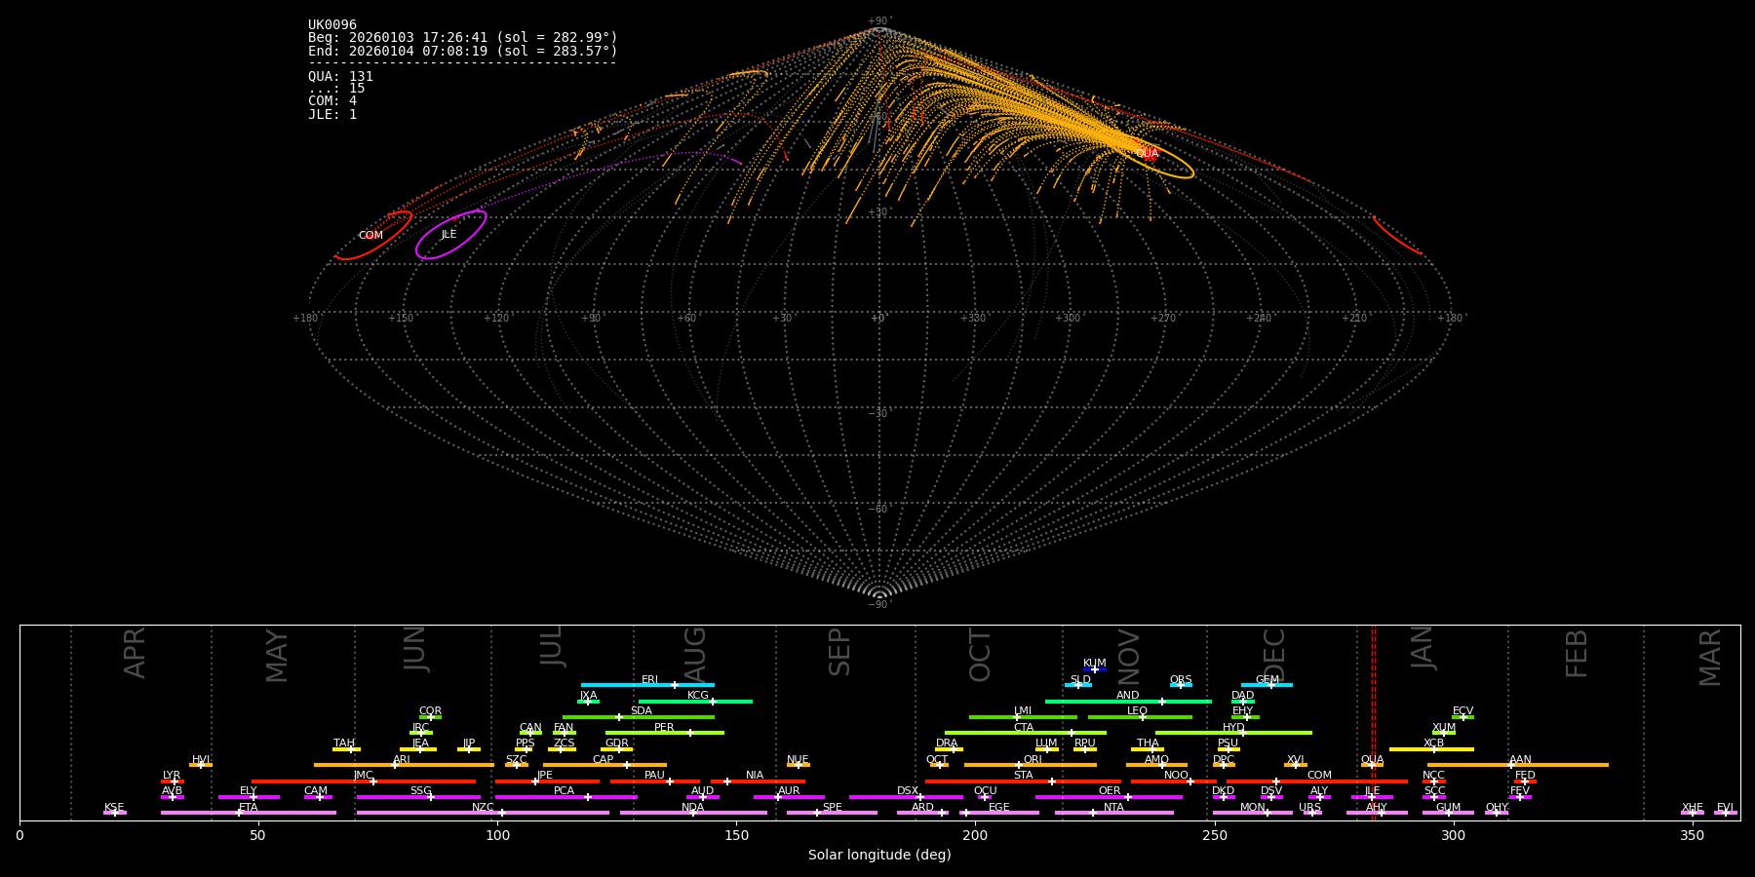The width and height of the screenshot is (1755, 877).
Task: Click the ETA shower bar in timeline
Action: 248,813
